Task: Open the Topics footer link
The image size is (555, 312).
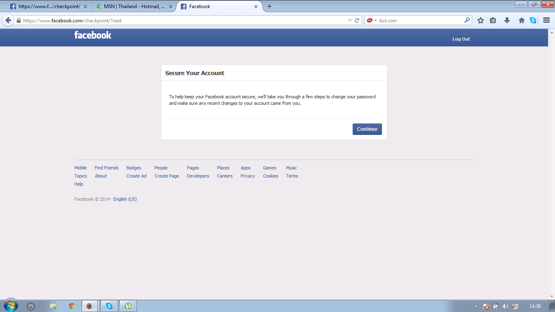Action: [x=80, y=176]
